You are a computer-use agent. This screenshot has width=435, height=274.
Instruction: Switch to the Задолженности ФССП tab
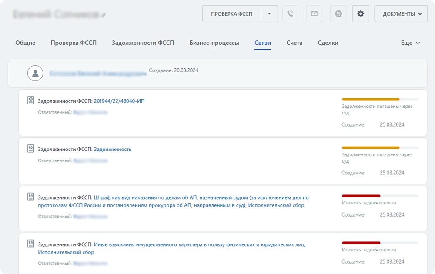tap(143, 43)
